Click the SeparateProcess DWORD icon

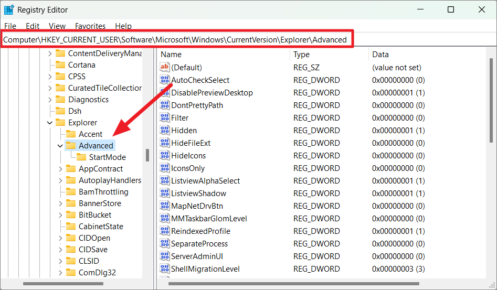[164, 243]
